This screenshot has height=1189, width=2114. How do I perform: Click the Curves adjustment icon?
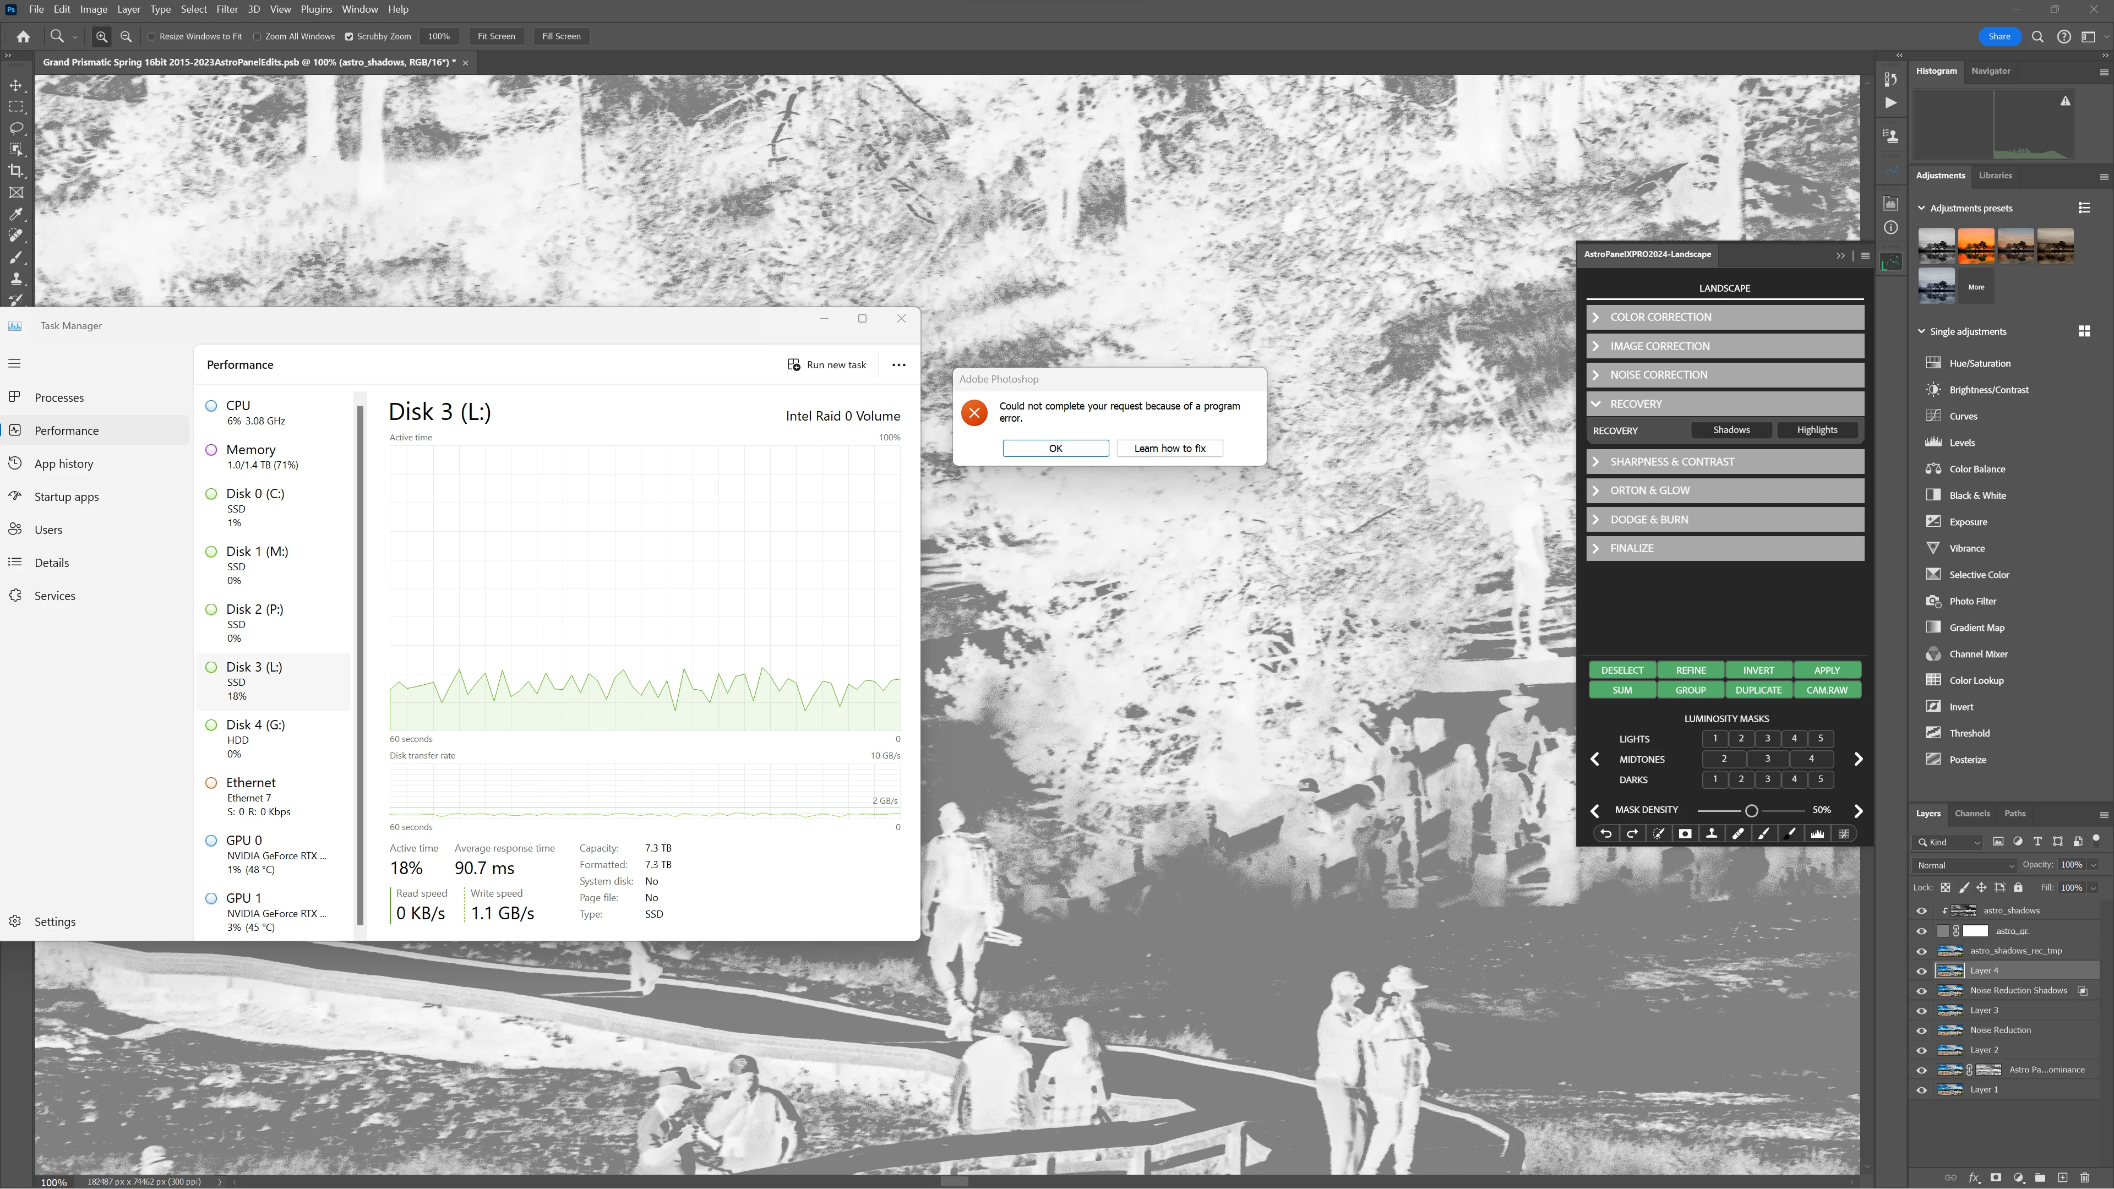point(1933,416)
